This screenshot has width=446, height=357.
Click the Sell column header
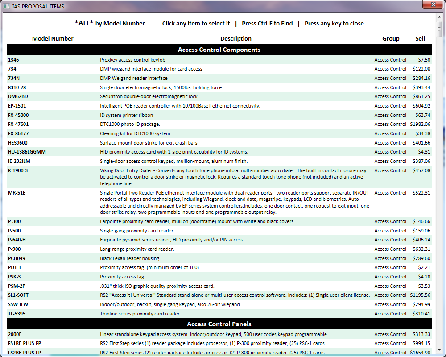(x=420, y=38)
